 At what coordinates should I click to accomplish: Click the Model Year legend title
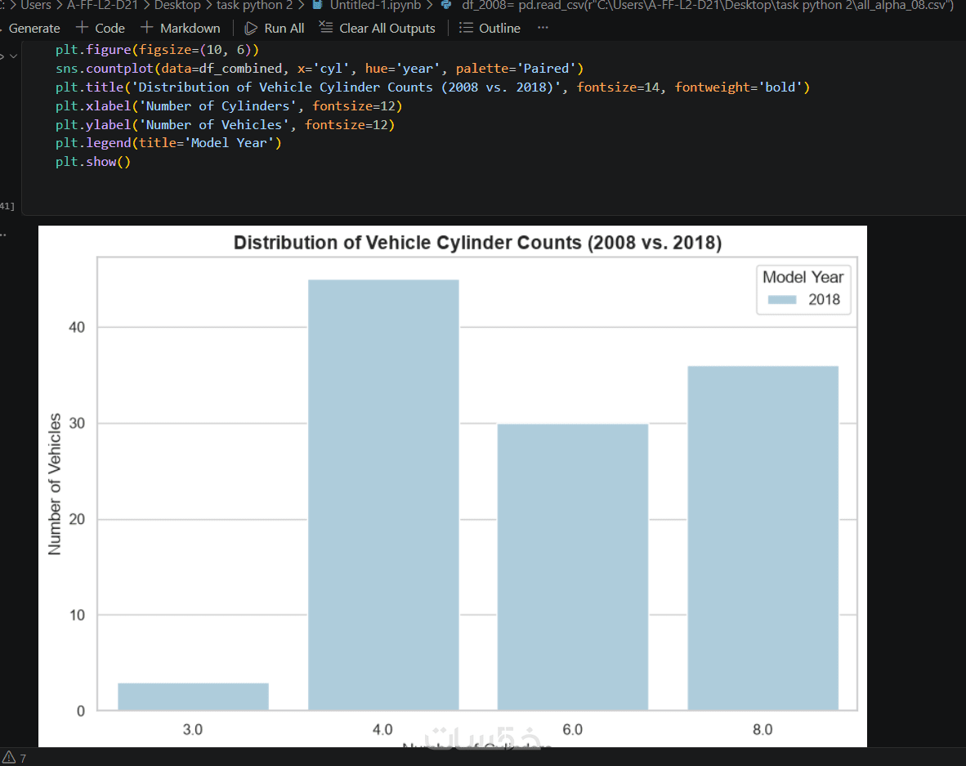click(803, 277)
